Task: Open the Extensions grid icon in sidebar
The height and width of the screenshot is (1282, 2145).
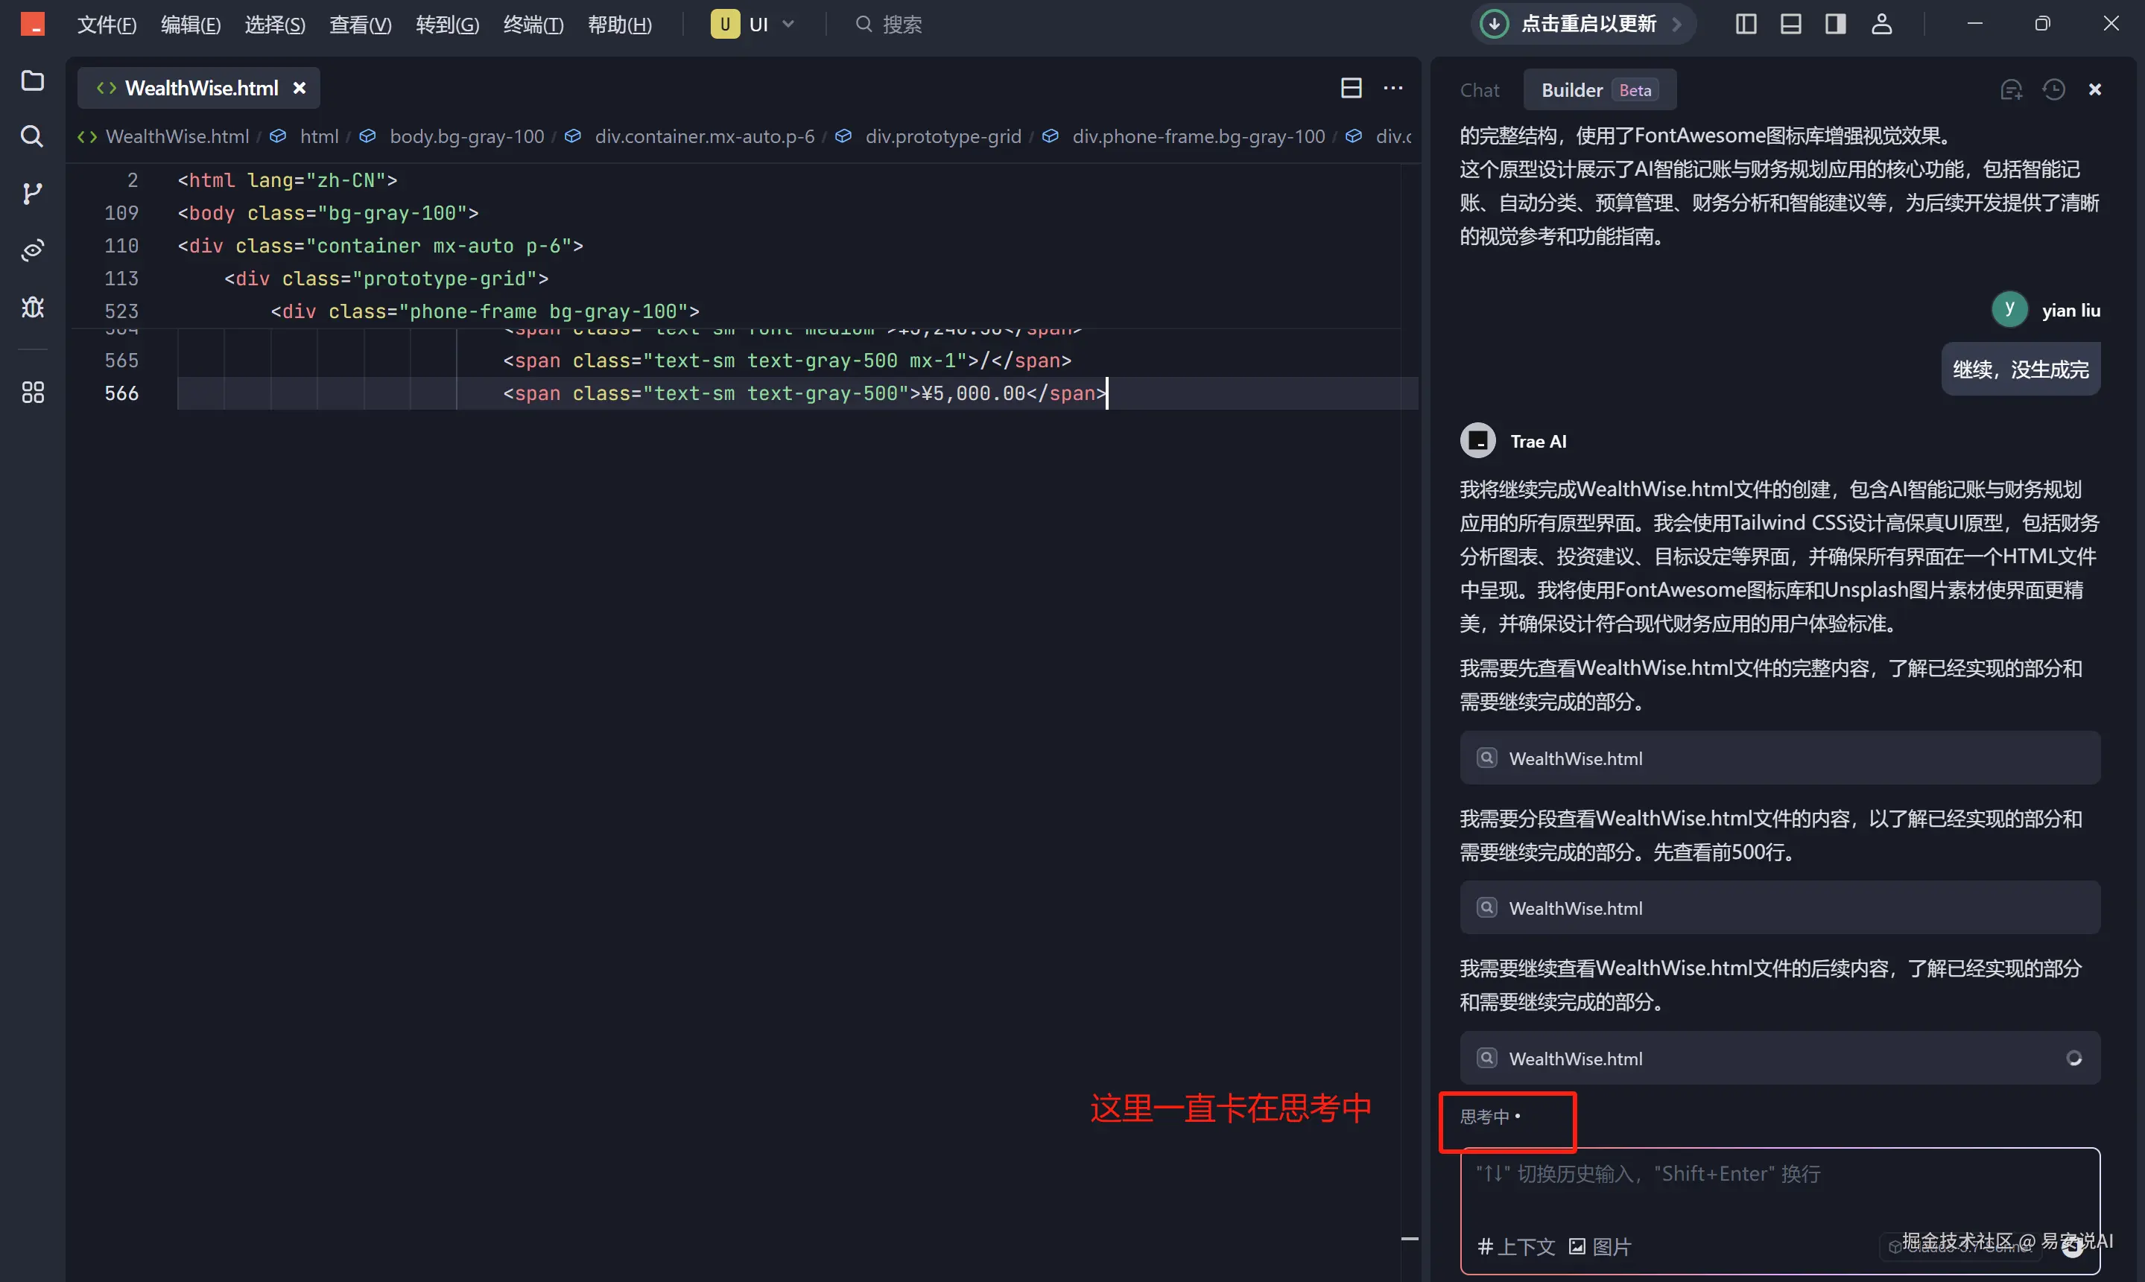Action: pos(33,393)
